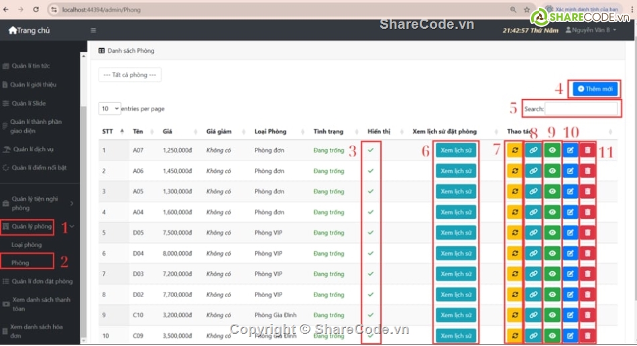
Task: Open 'Quản lí Slide' in the sidebar
Action: click(x=28, y=104)
